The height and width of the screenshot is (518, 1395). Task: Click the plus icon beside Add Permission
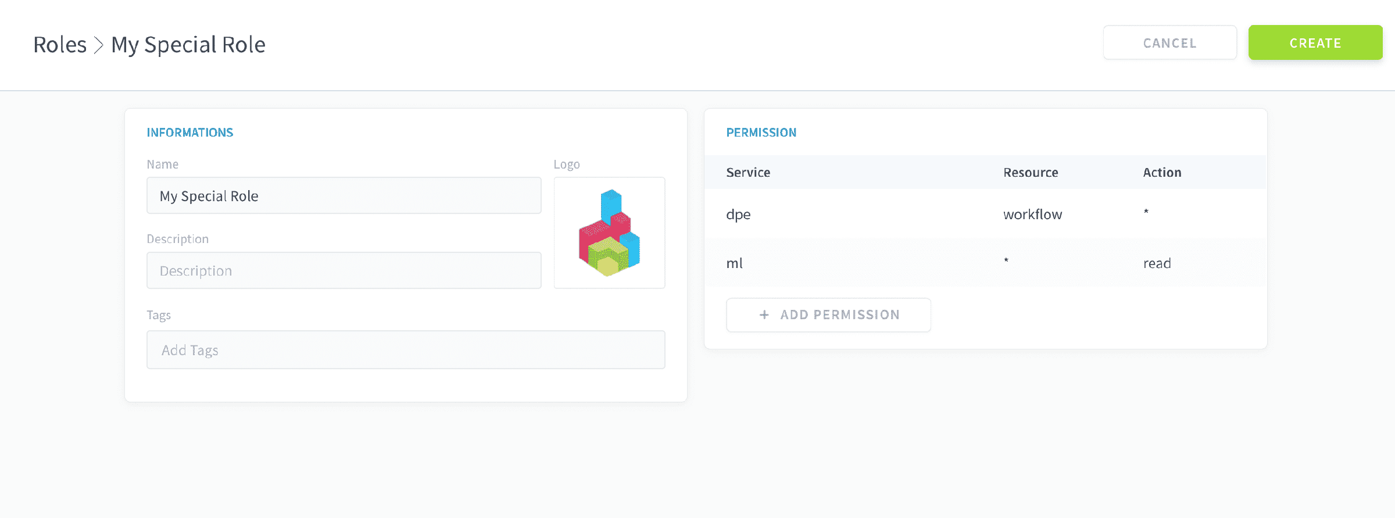[x=764, y=315]
